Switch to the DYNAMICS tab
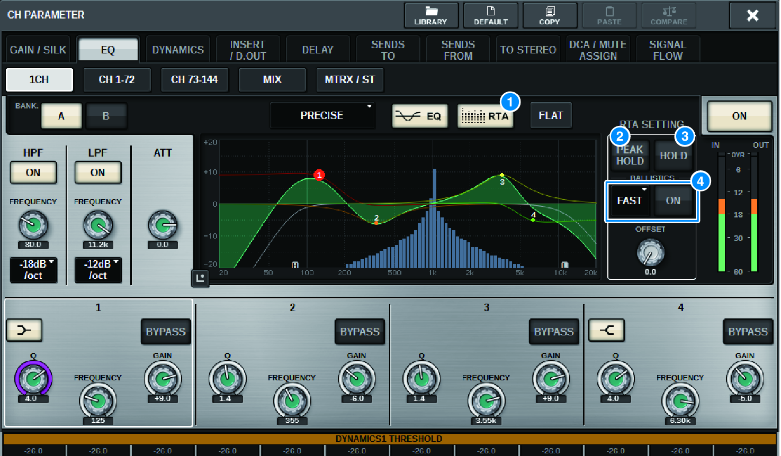The image size is (781, 456). click(x=177, y=49)
